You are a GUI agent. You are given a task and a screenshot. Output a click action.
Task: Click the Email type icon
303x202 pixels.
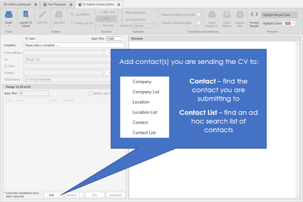[x=8, y=15]
